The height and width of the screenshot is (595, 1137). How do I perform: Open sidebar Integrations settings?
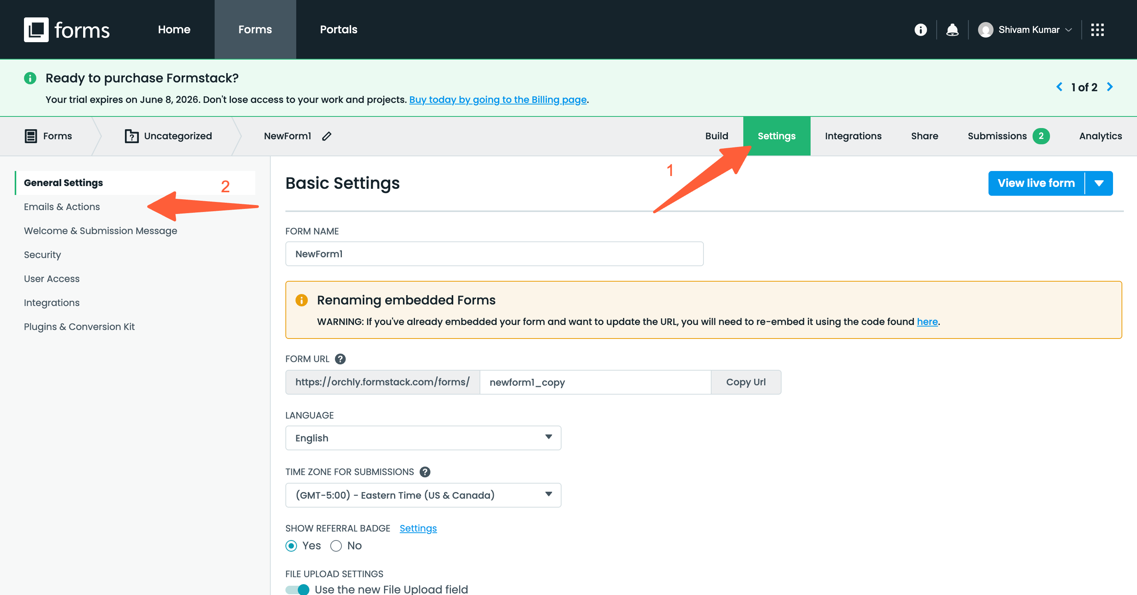tap(52, 303)
